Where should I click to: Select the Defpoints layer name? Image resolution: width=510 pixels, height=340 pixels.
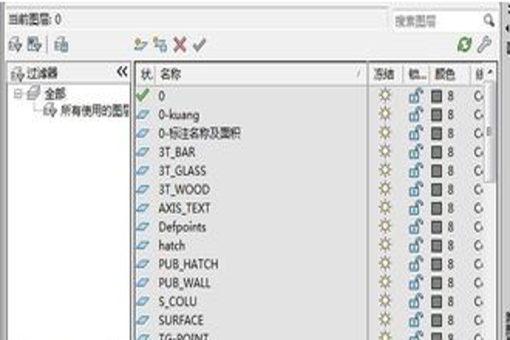[x=182, y=227]
